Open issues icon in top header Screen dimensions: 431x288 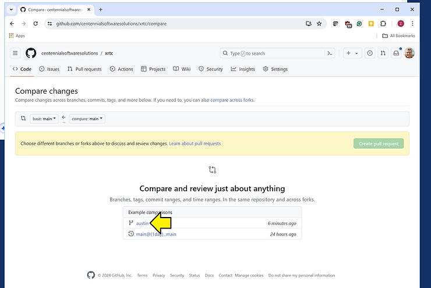click(370, 53)
